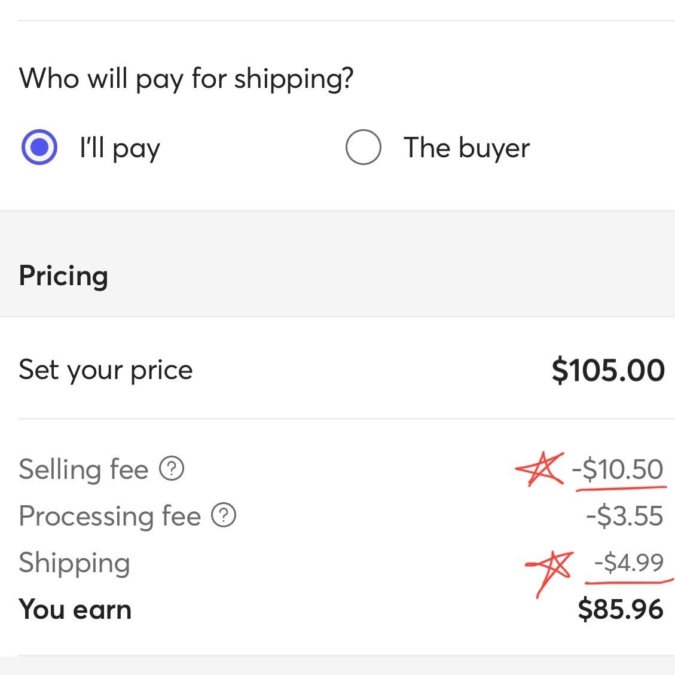Screen dimensions: 675x675
Task: Tap the $85.96 earnings total
Action: pos(621,609)
